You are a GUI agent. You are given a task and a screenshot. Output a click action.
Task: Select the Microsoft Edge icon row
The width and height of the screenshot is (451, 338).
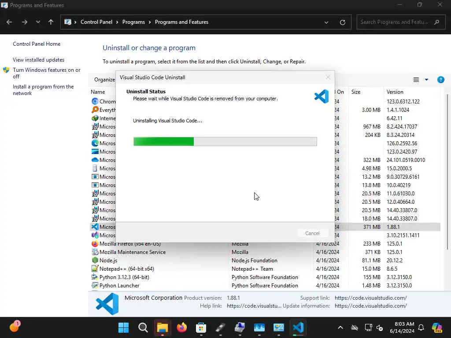tap(95, 143)
